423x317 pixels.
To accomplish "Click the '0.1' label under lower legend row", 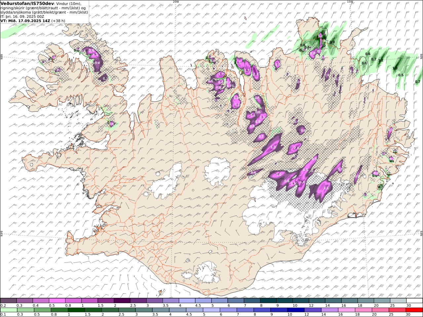I will (3, 315).
